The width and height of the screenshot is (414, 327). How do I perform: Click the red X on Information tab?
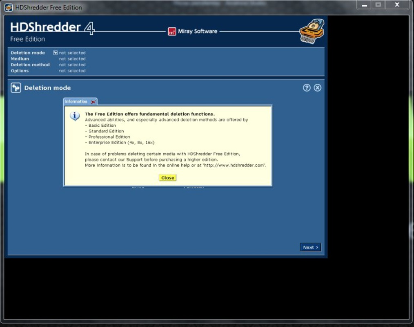pos(93,102)
